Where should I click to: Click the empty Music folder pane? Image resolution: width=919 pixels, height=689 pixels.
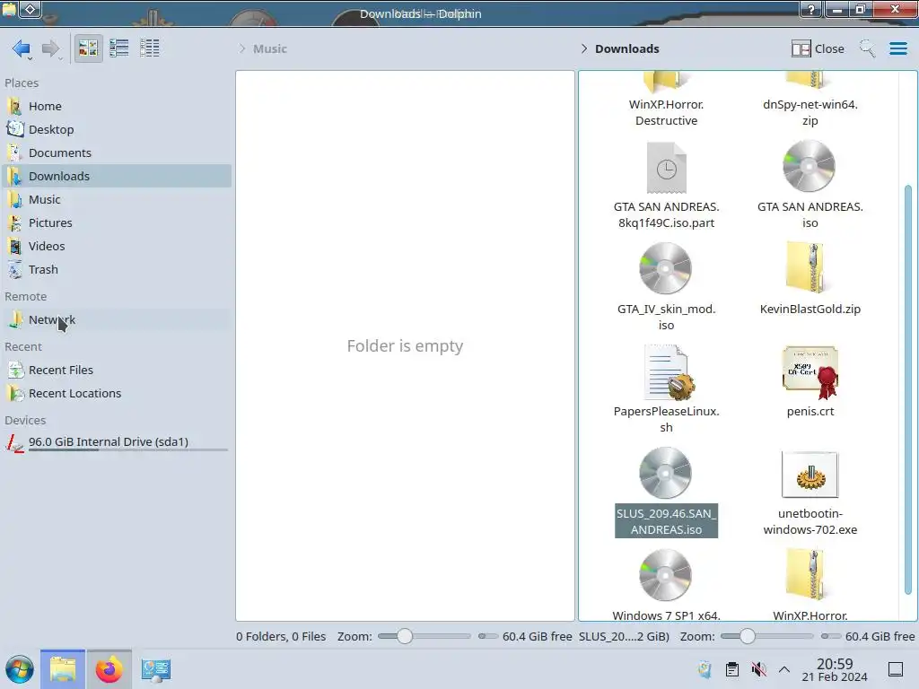(x=405, y=345)
